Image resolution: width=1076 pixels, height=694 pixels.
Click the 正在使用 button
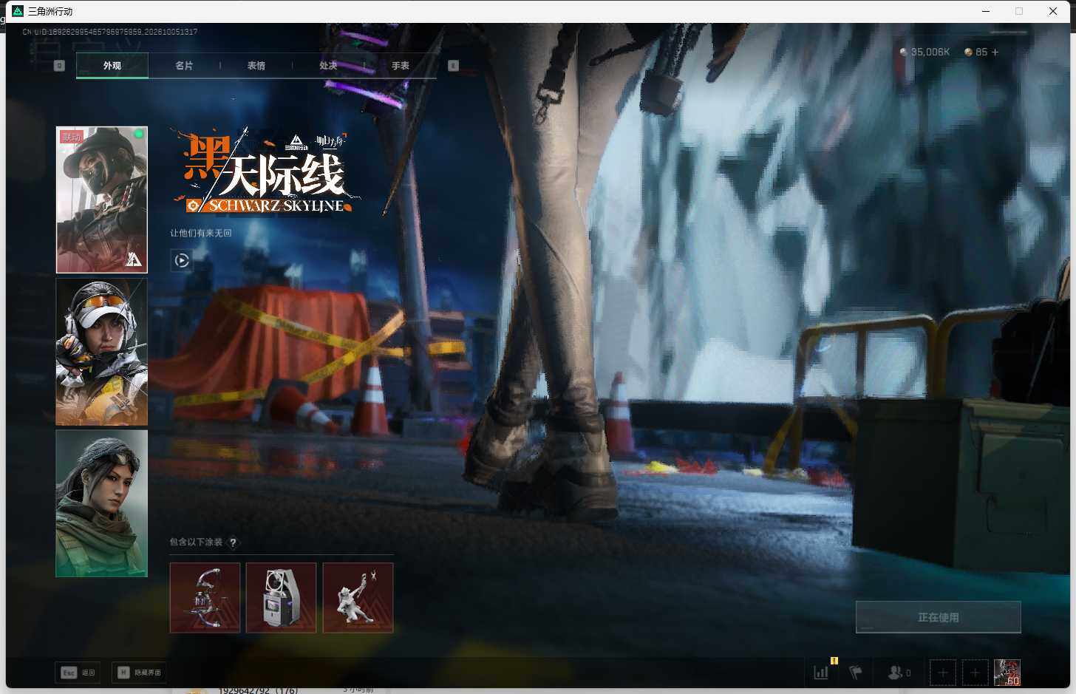point(939,617)
